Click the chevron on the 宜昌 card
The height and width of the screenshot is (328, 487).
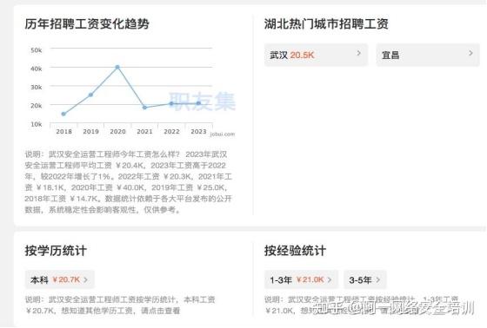pyautogui.click(x=470, y=53)
